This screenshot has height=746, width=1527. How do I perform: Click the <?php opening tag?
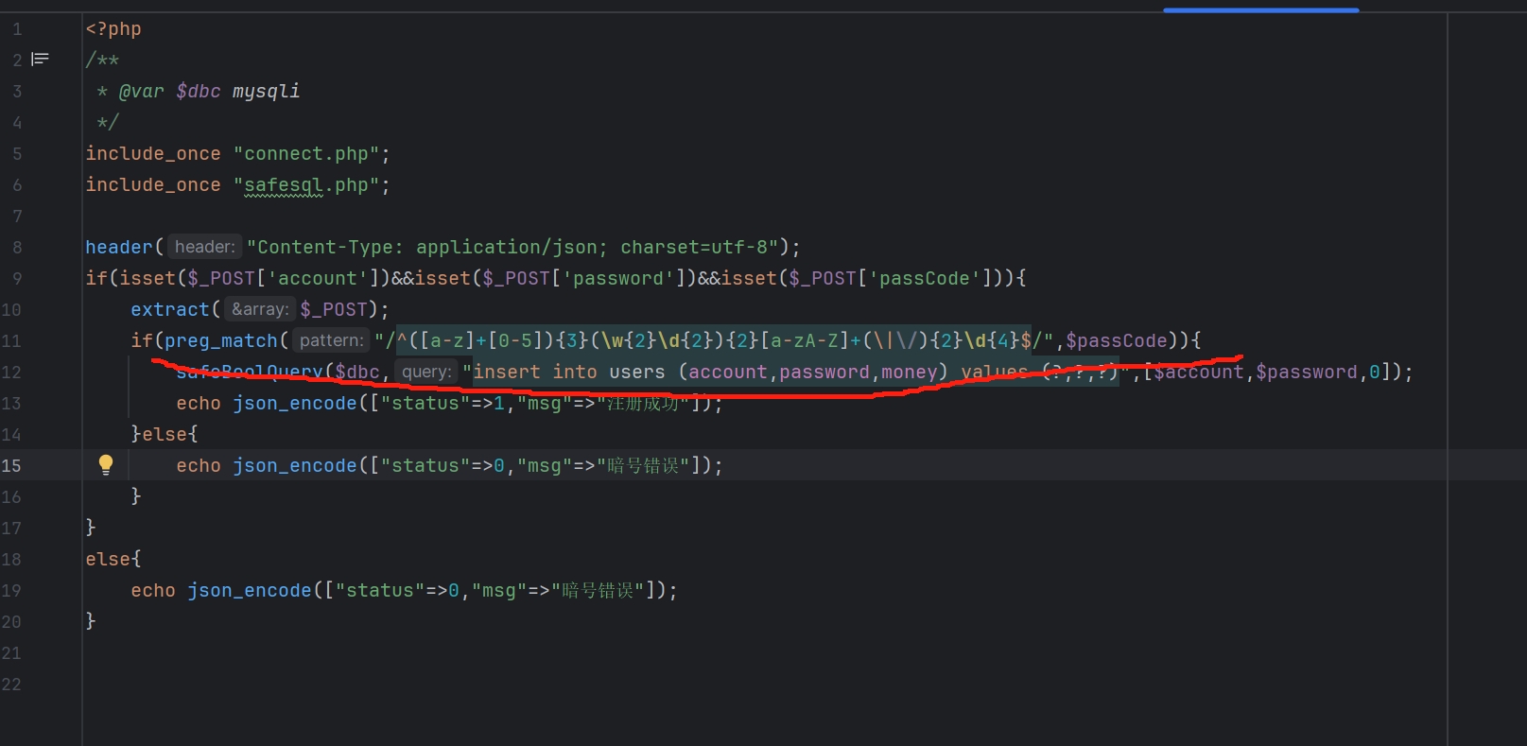pos(113,28)
